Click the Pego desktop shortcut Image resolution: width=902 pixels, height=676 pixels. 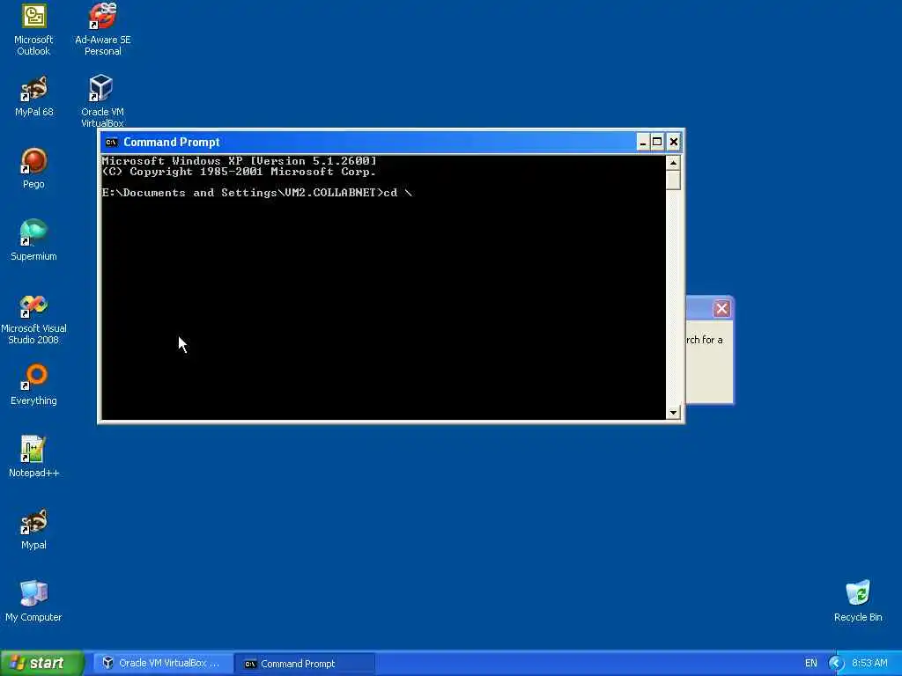[x=33, y=168]
